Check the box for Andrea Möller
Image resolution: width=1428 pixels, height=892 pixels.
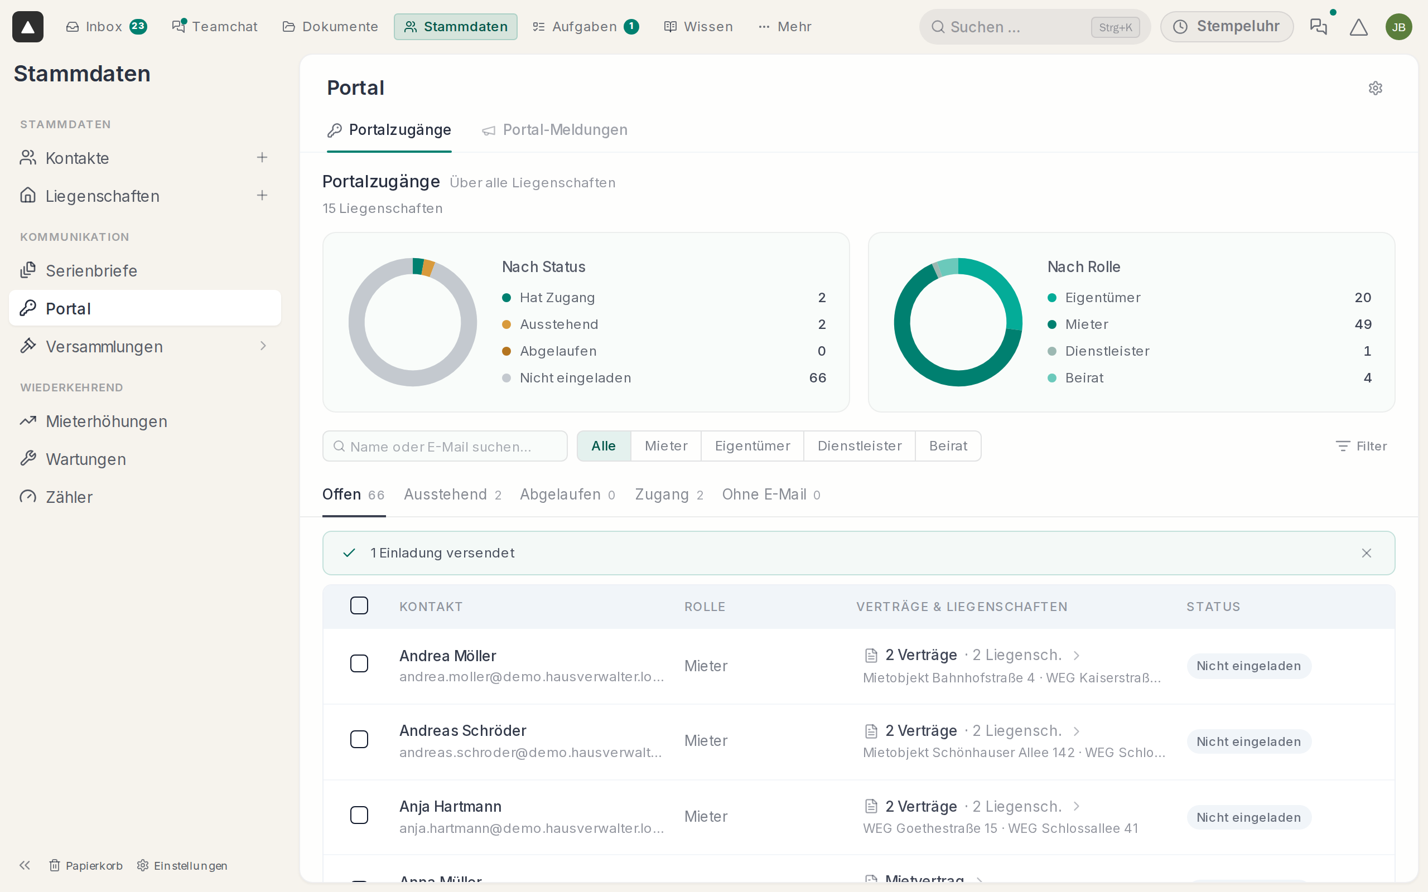pos(359,663)
